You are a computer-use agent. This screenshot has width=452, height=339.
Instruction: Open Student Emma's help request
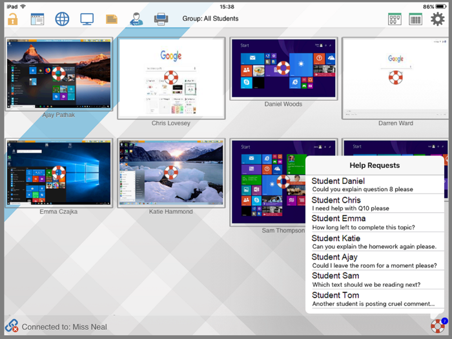point(375,222)
